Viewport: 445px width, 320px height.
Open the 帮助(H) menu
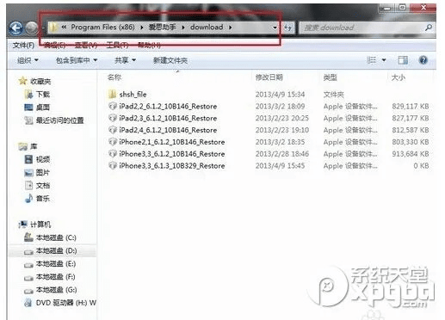(149, 45)
